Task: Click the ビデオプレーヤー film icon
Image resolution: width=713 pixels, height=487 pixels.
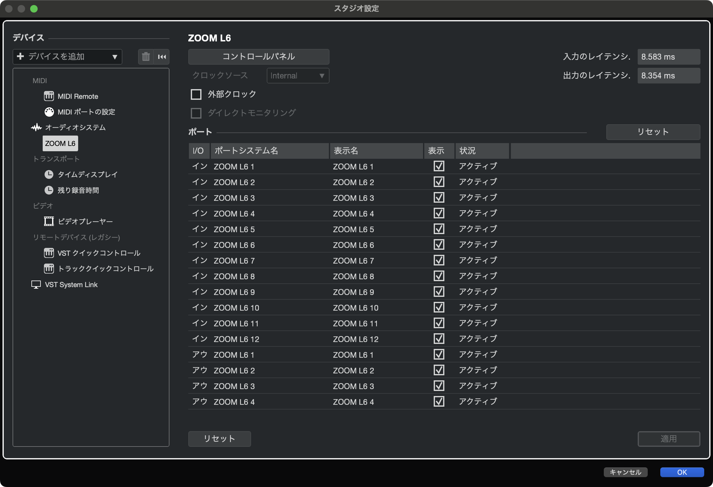Action: pos(49,222)
